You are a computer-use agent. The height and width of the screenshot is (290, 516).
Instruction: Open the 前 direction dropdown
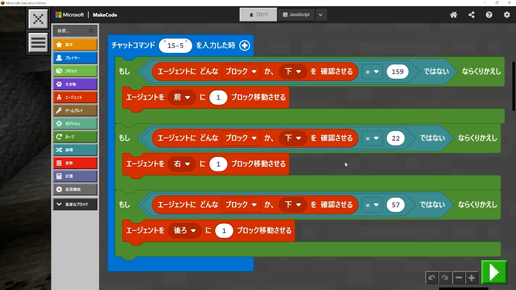(182, 97)
